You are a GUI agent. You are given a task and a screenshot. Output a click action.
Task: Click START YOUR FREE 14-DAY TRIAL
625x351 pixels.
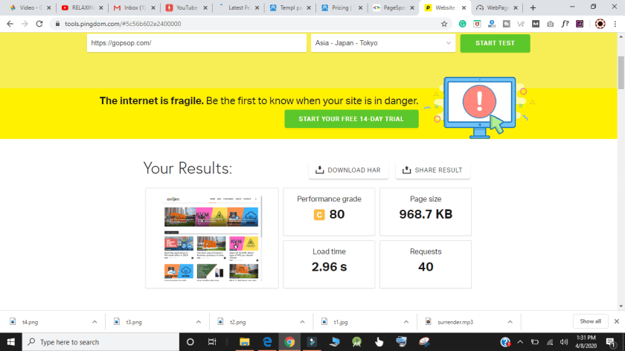(351, 119)
